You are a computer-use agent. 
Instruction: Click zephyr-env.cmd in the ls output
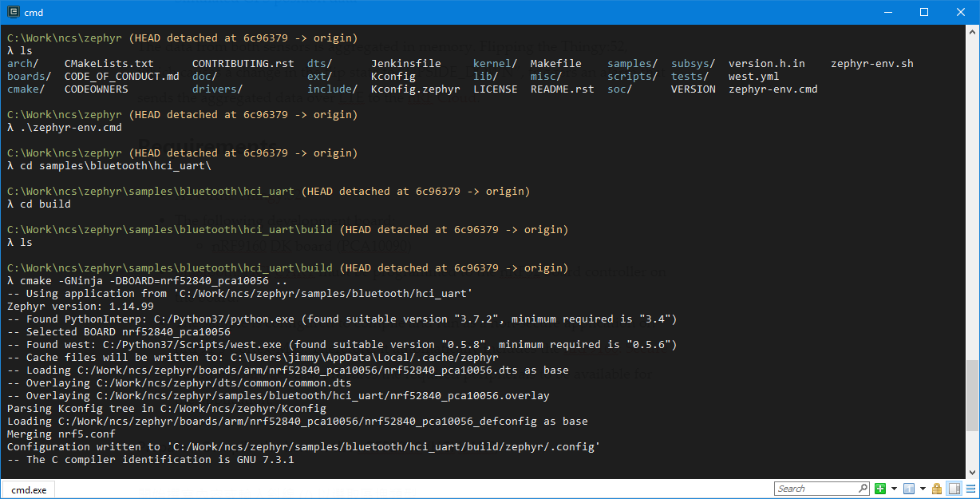point(773,89)
